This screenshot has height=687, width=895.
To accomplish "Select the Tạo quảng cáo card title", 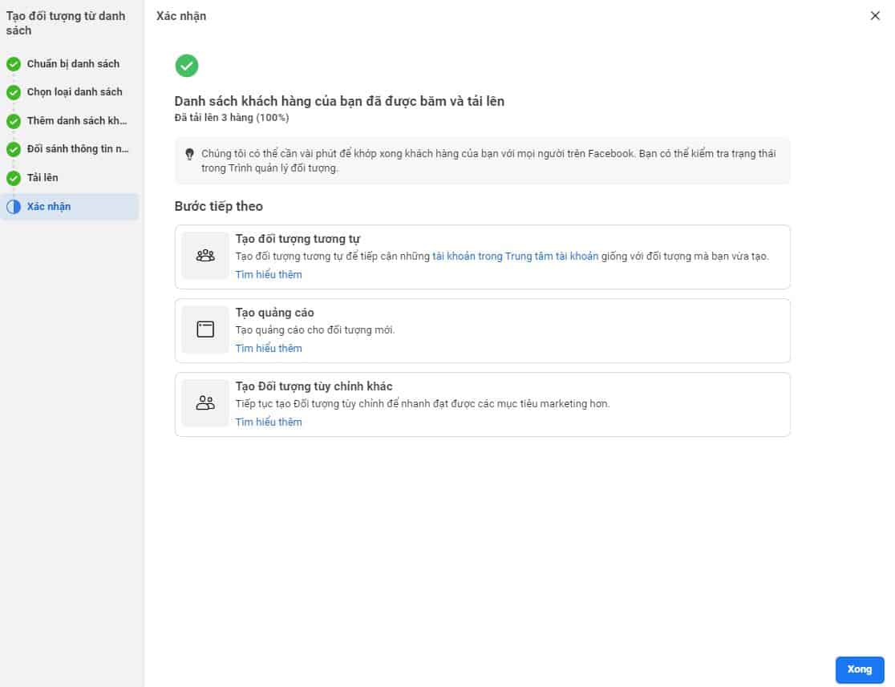I will coord(274,313).
